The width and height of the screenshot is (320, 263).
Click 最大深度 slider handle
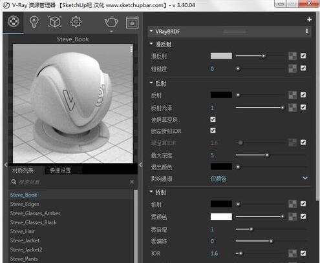click(x=267, y=155)
